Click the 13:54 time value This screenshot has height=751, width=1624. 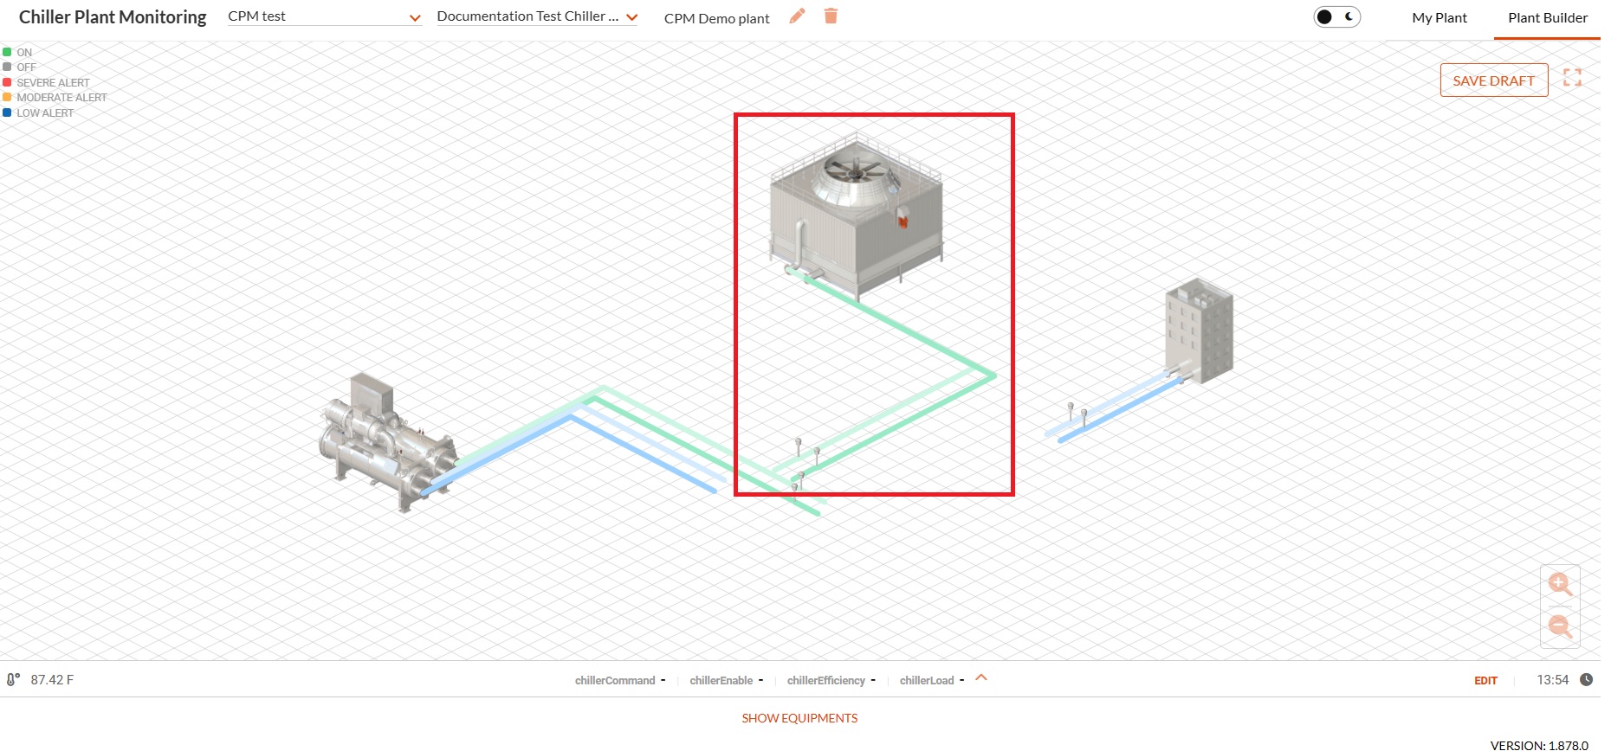coord(1553,680)
